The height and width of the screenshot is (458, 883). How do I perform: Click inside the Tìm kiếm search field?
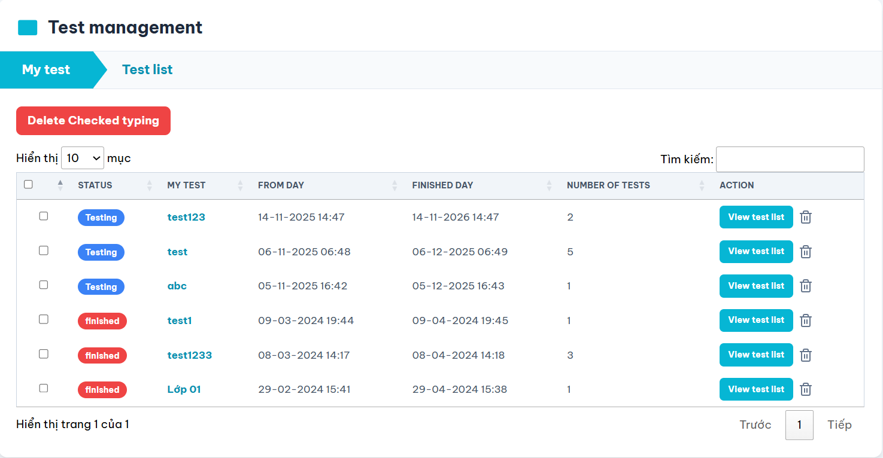(789, 159)
